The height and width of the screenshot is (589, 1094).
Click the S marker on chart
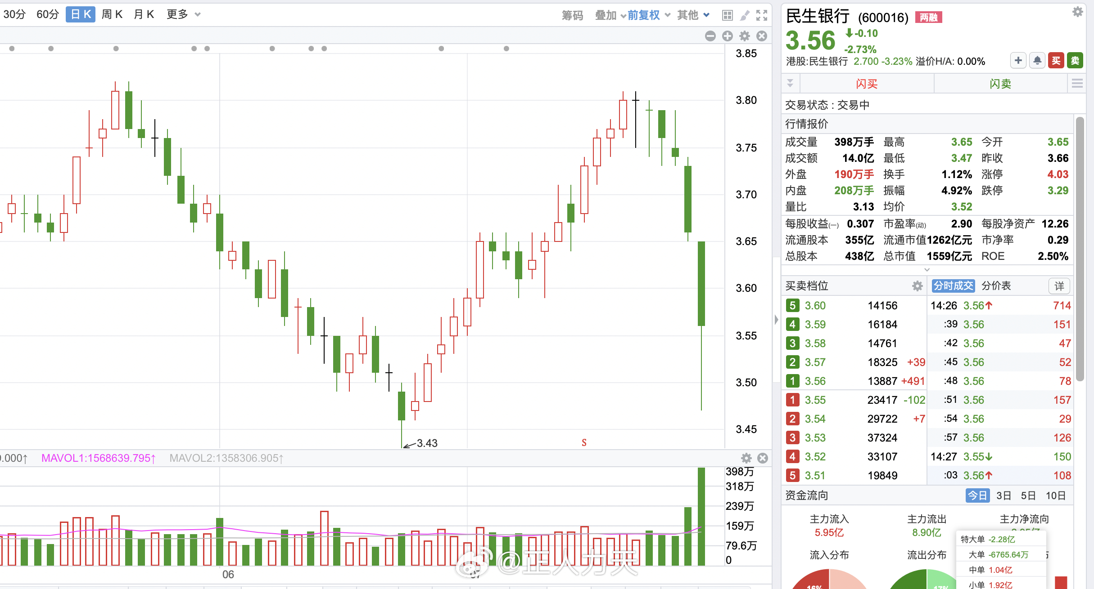tap(584, 442)
